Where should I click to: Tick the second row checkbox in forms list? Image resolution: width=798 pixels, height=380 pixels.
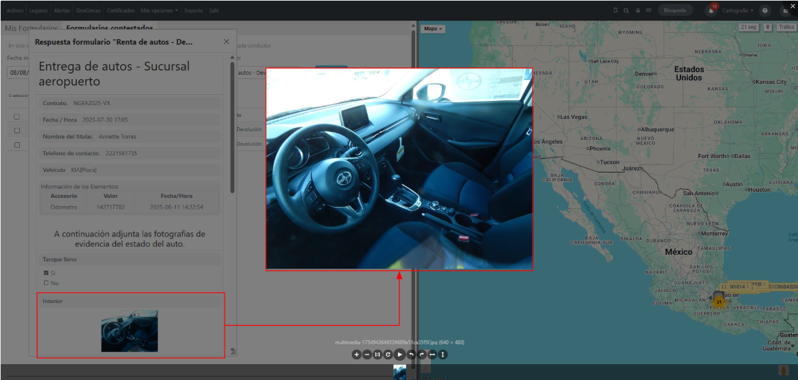coord(16,131)
